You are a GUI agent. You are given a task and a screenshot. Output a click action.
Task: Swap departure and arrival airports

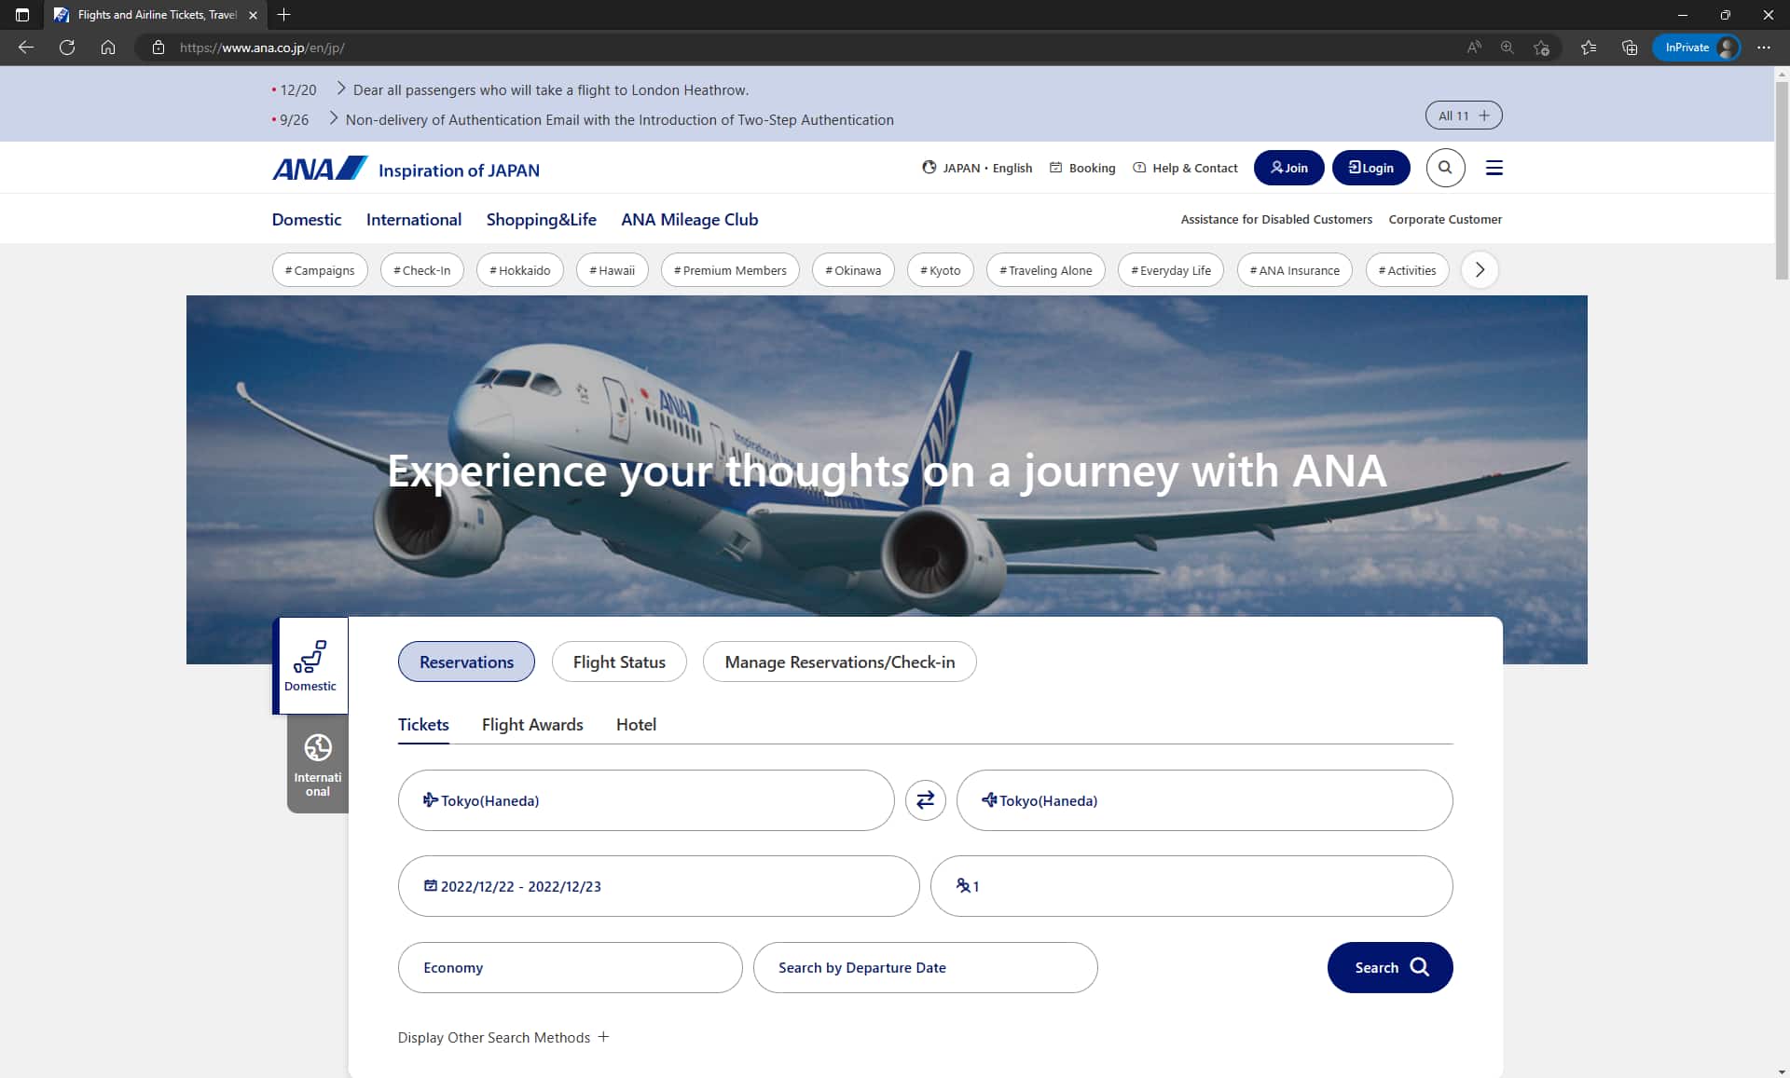point(925,800)
